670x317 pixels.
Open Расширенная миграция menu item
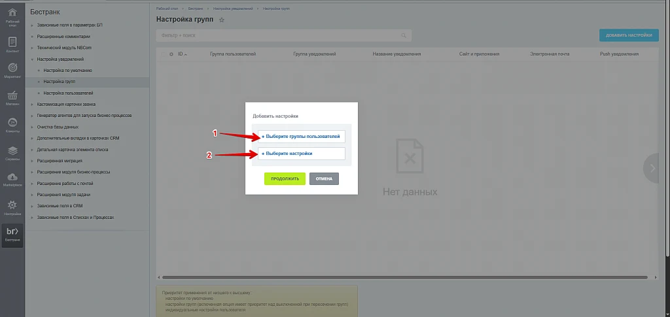coord(60,161)
